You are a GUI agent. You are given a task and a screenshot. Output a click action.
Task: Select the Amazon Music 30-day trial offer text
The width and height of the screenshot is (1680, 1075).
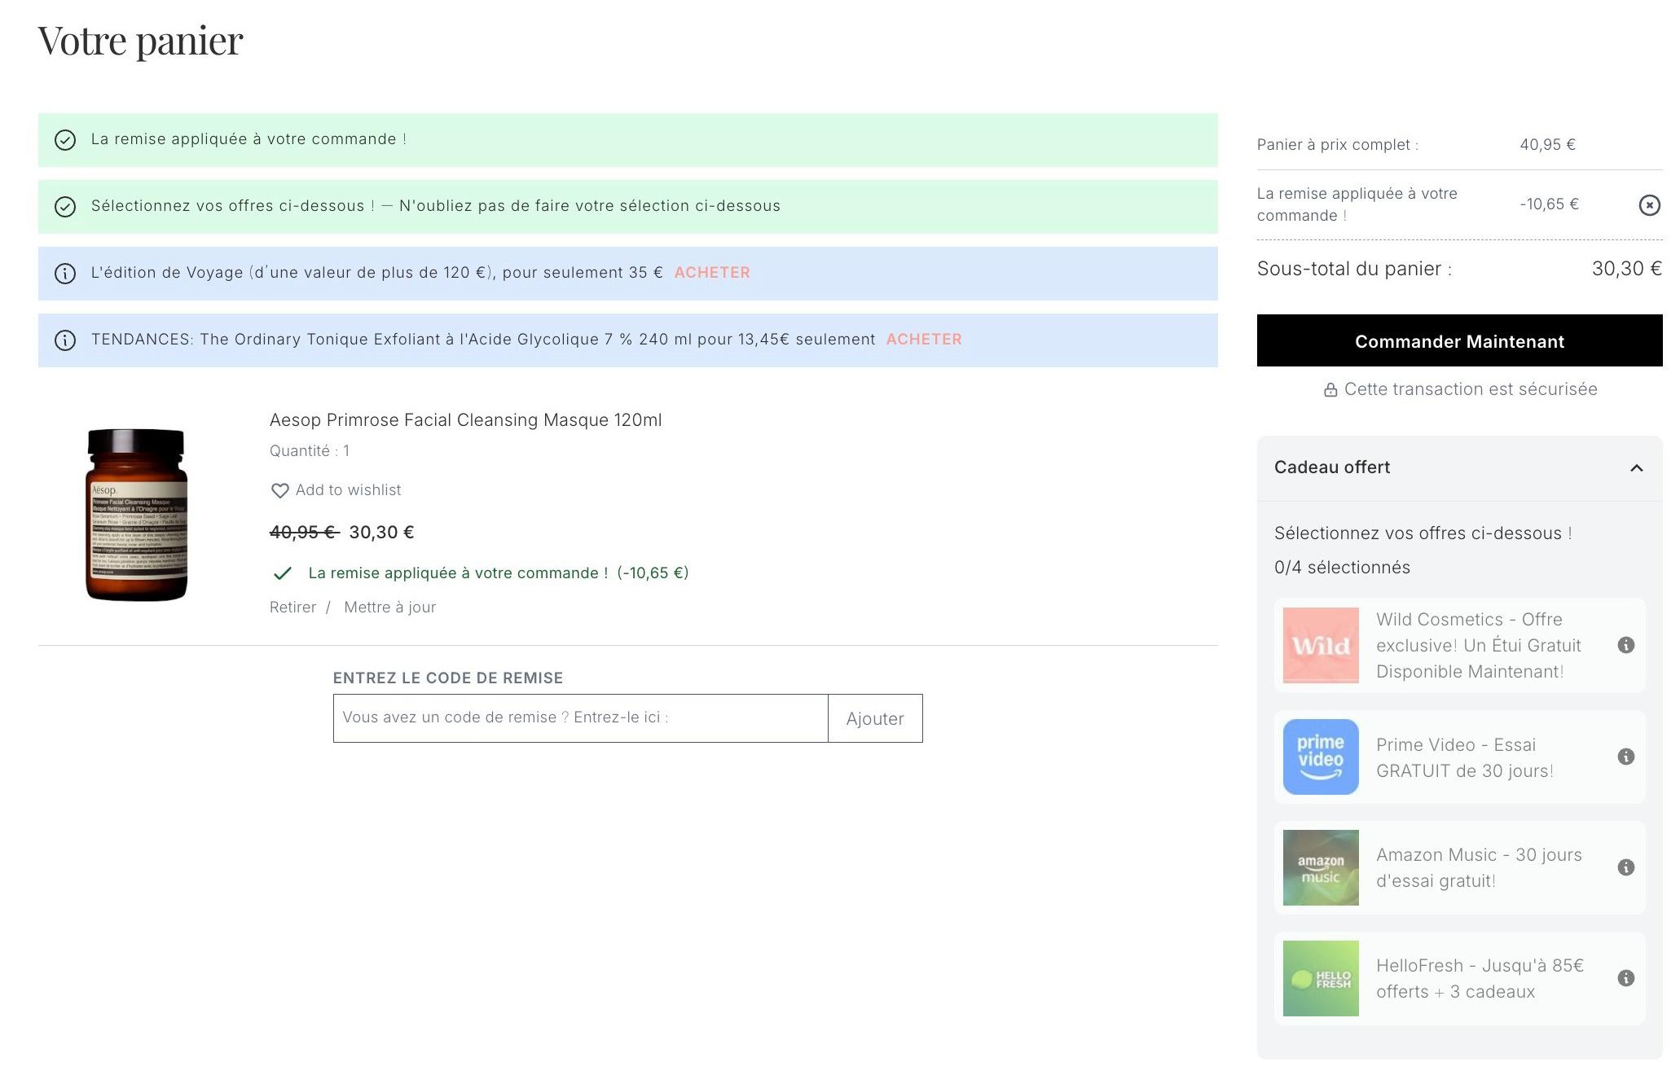1479,867
